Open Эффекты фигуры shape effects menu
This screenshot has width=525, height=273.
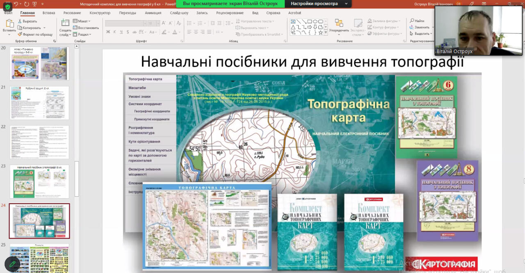click(386, 34)
